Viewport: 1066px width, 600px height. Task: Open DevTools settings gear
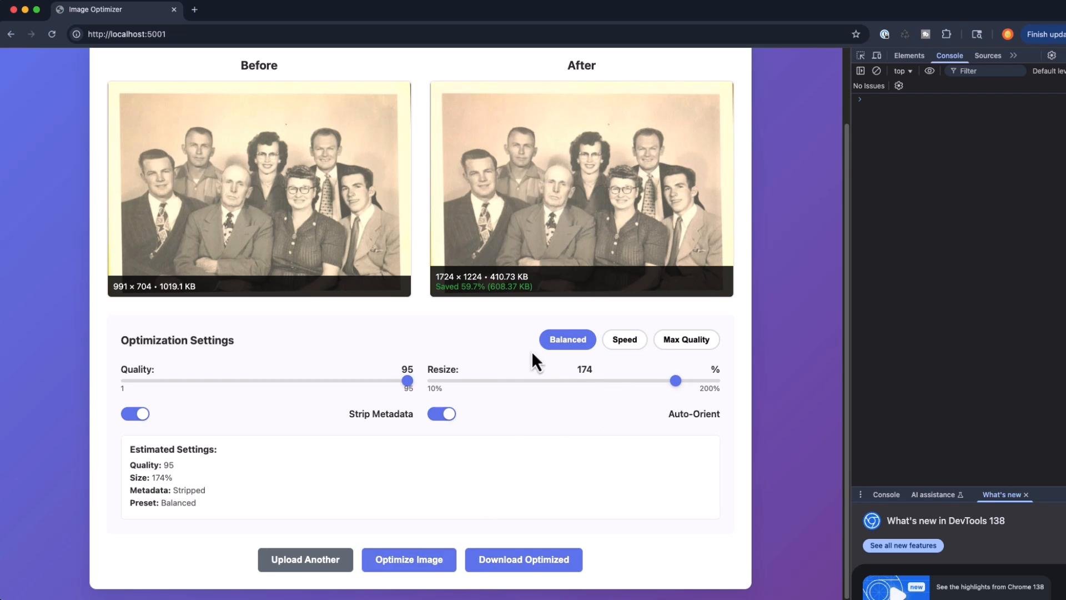[x=1052, y=56]
